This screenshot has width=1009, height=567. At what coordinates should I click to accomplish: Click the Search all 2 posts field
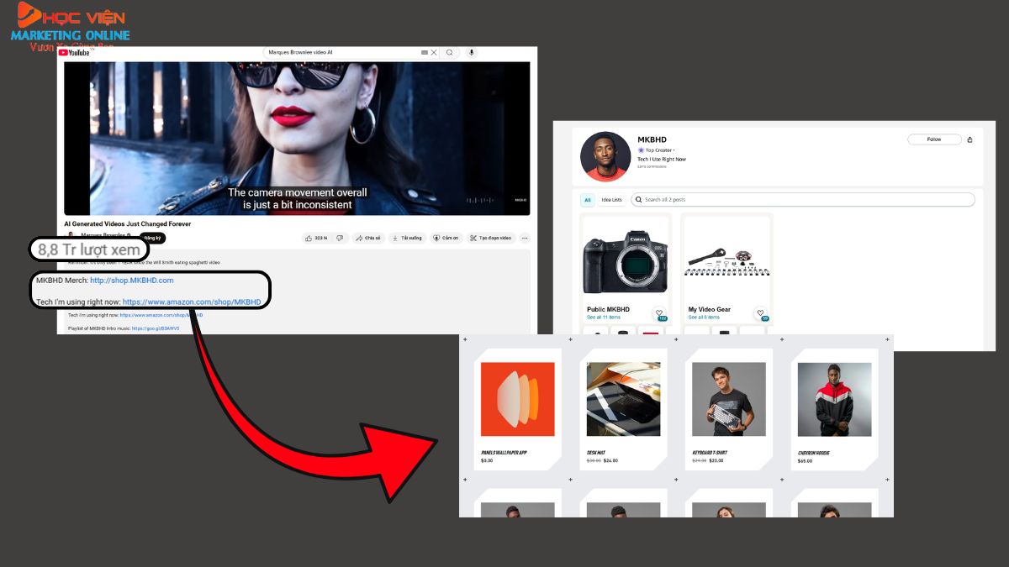tap(803, 200)
